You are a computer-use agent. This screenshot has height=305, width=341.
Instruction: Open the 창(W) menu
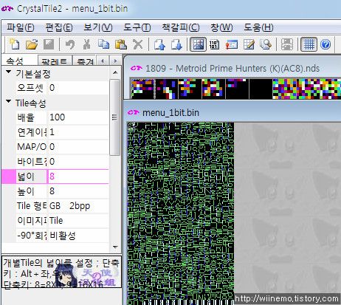click(x=221, y=27)
